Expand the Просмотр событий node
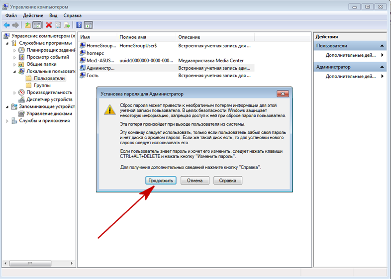Image resolution: width=391 pixels, height=279 pixels. (x=14, y=57)
